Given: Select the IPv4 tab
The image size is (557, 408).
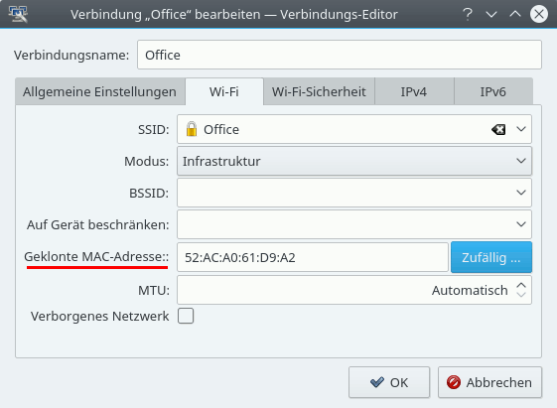Looking at the screenshot, I should click(414, 92).
